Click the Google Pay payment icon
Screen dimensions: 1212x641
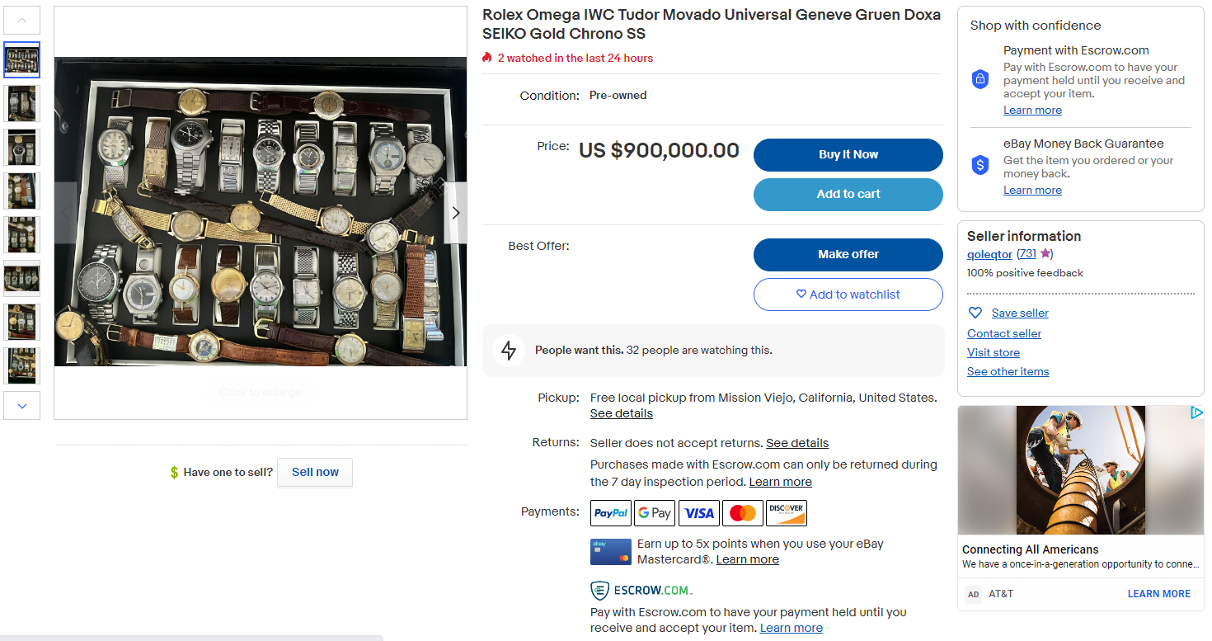[x=655, y=513]
